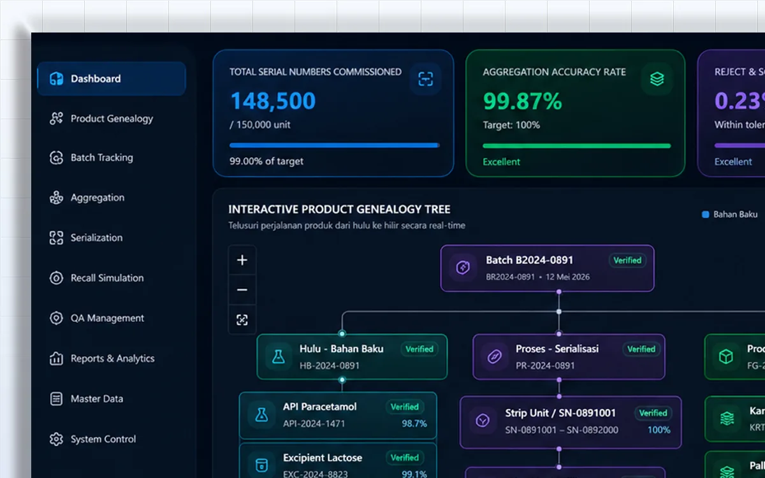Click Verified badge on Hulu - Bahan Baku
The image size is (765, 478).
[419, 349]
